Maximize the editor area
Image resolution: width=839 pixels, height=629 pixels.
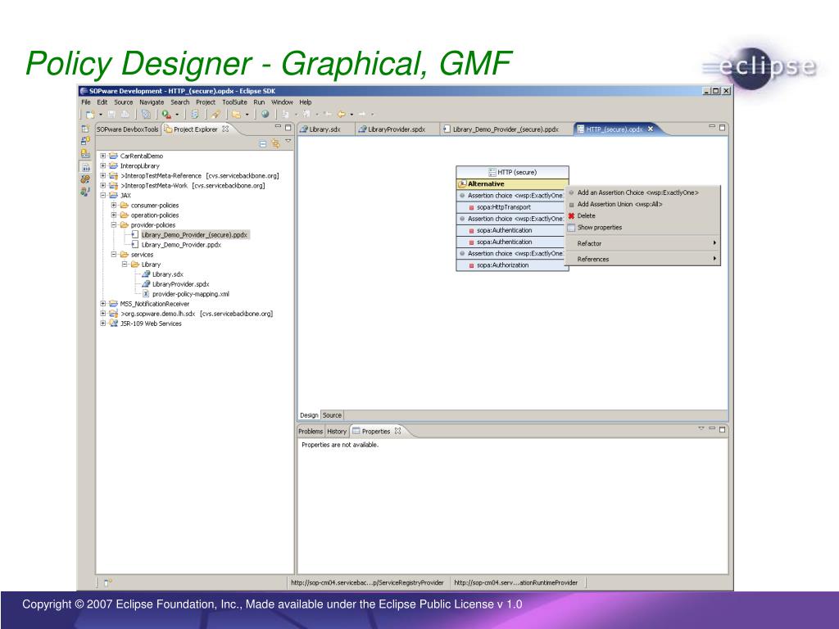pyautogui.click(x=723, y=127)
